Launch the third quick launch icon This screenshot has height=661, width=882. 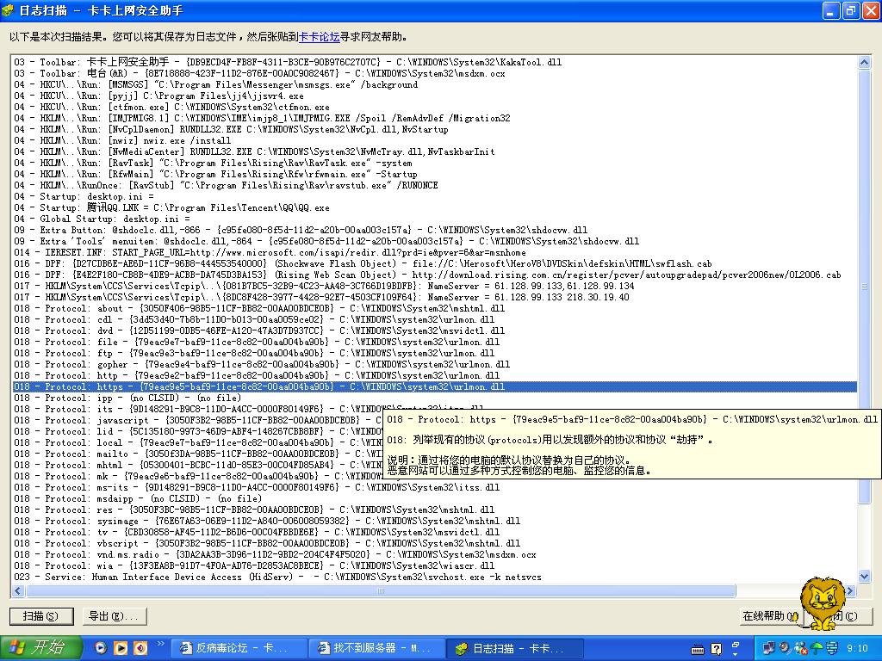[x=140, y=648]
